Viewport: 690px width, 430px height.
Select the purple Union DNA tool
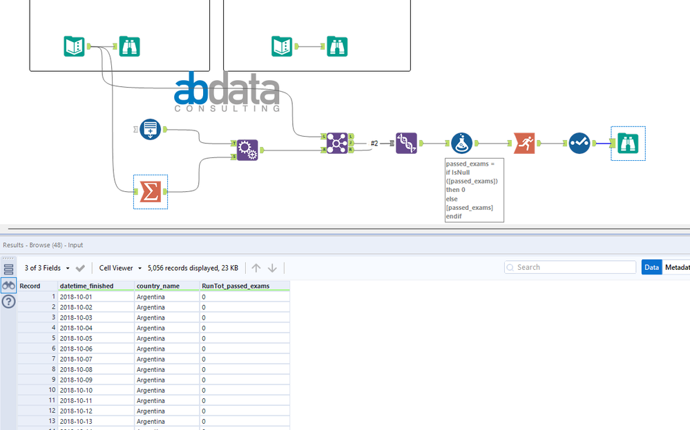pos(406,144)
